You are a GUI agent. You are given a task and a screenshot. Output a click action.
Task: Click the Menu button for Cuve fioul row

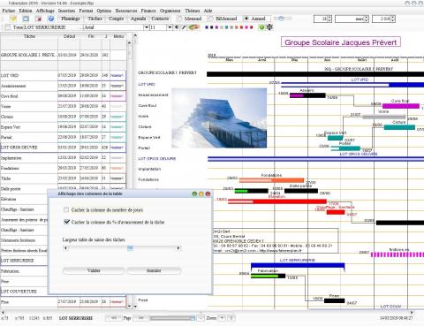tap(117, 96)
